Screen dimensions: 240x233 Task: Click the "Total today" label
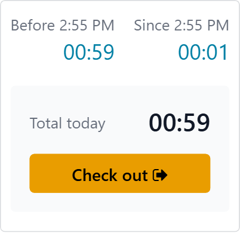pyautogui.click(x=67, y=124)
